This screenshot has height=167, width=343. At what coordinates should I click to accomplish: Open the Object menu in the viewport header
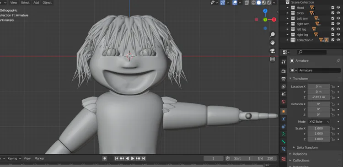pyautogui.click(x=47, y=3)
